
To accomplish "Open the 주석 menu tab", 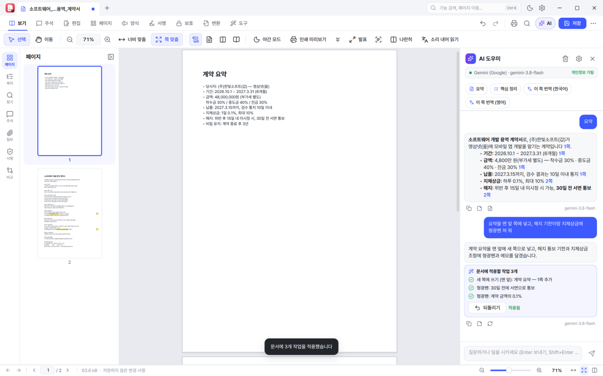I will point(45,23).
